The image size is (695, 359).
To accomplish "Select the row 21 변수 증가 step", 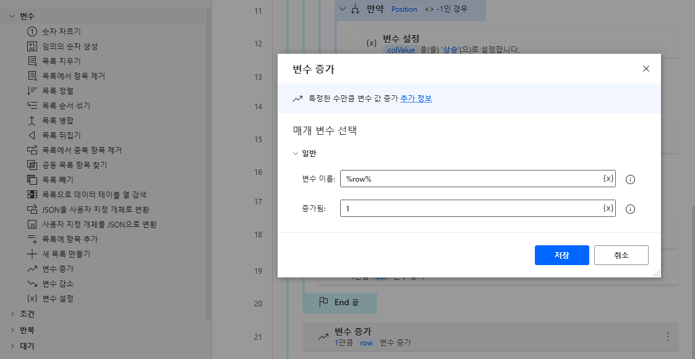I will 490,336.
